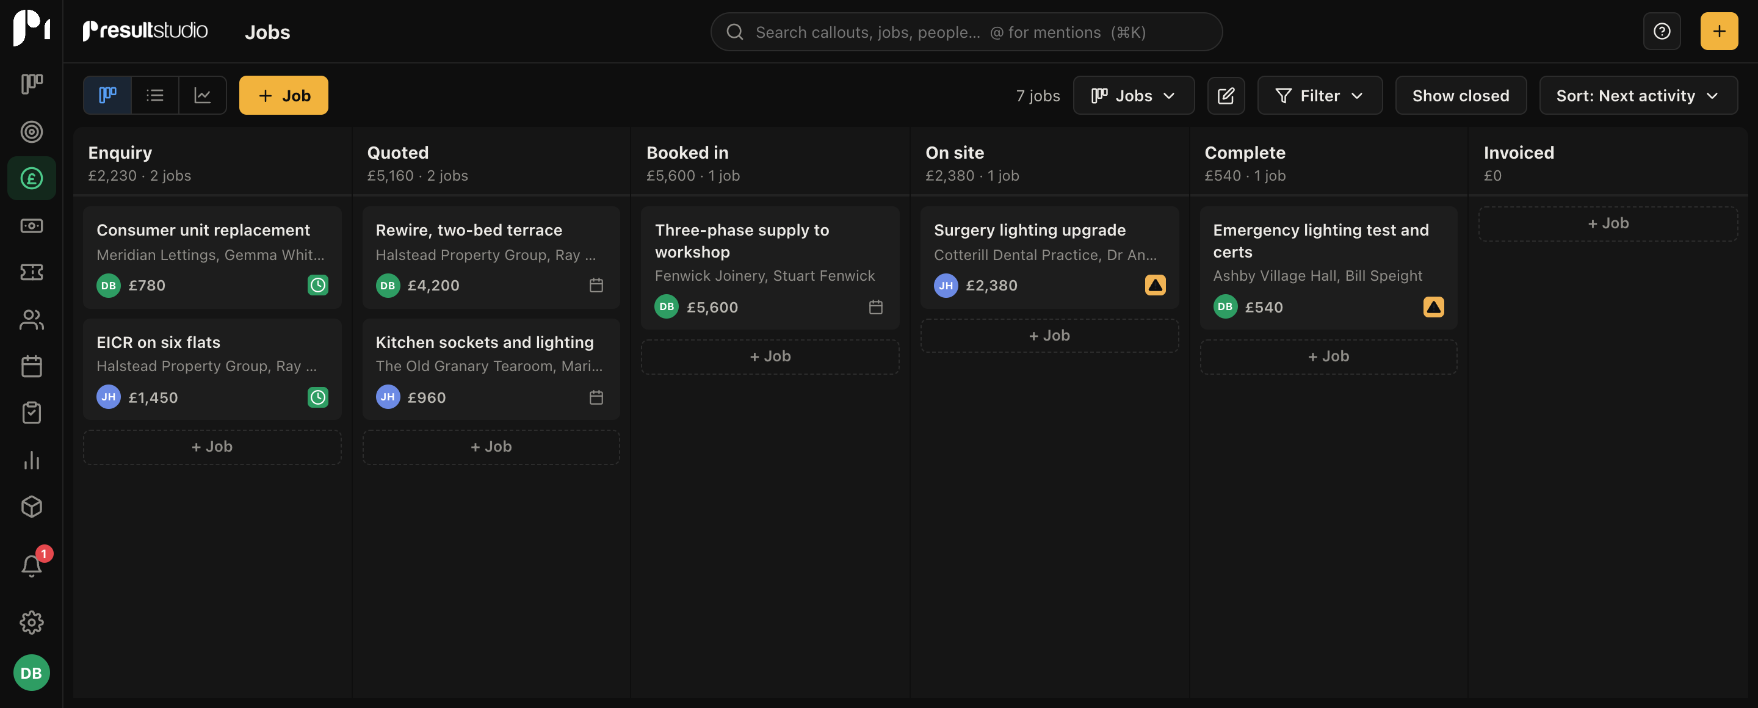The image size is (1758, 708).
Task: Expand the Filter dropdown
Action: pos(1319,95)
